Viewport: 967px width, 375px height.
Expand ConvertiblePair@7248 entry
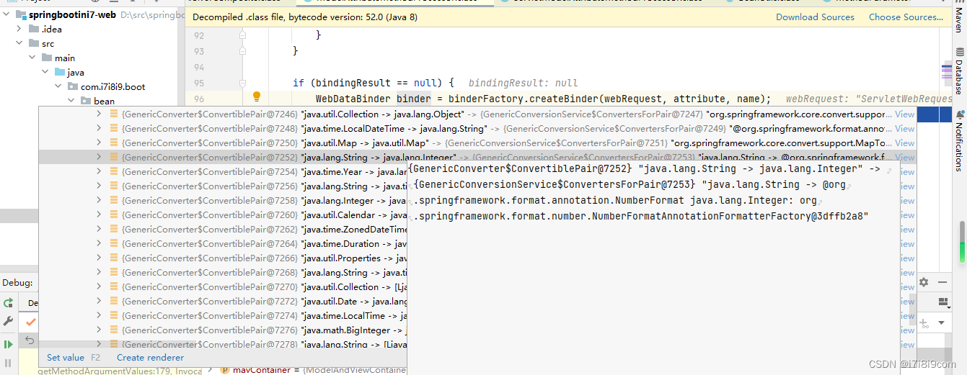pos(99,129)
